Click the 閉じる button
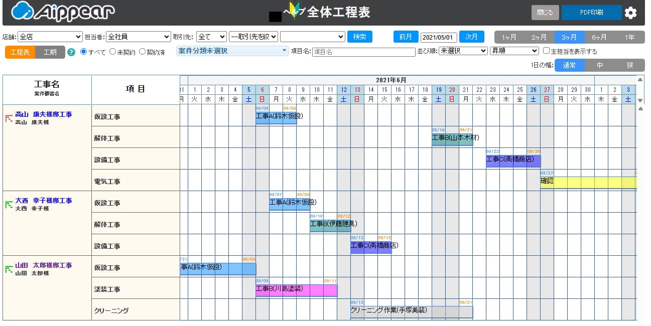Viewport: 651px width, 326px height. (x=545, y=13)
